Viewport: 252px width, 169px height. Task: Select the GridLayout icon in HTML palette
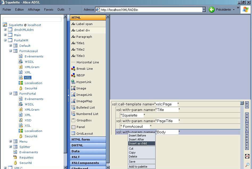tap(73, 133)
